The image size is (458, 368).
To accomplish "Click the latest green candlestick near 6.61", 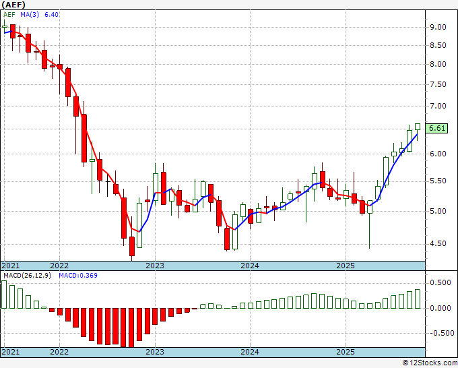I will point(418,127).
